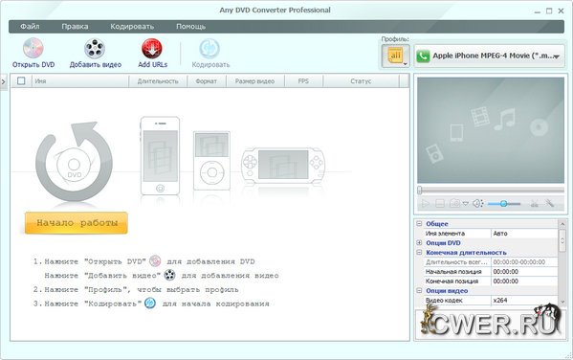Click the Добавить видео film reel icon
The width and height of the screenshot is (573, 360).
95,49
